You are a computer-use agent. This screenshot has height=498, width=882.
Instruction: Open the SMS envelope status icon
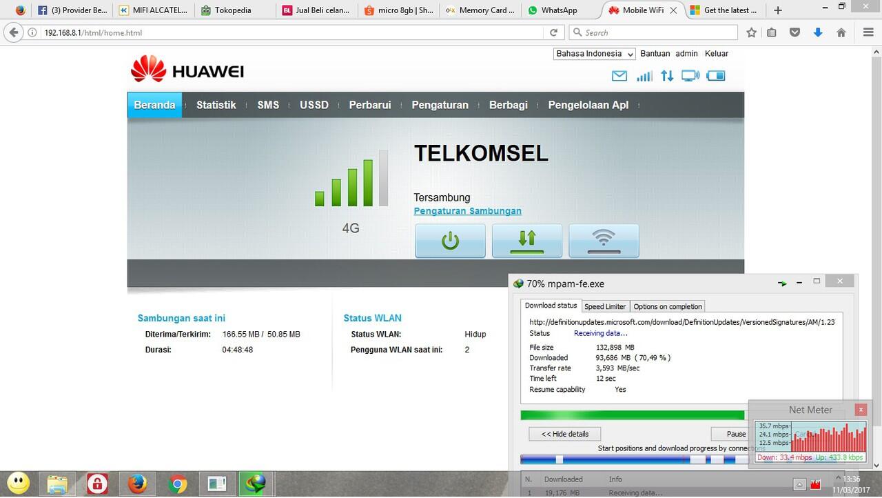click(619, 76)
